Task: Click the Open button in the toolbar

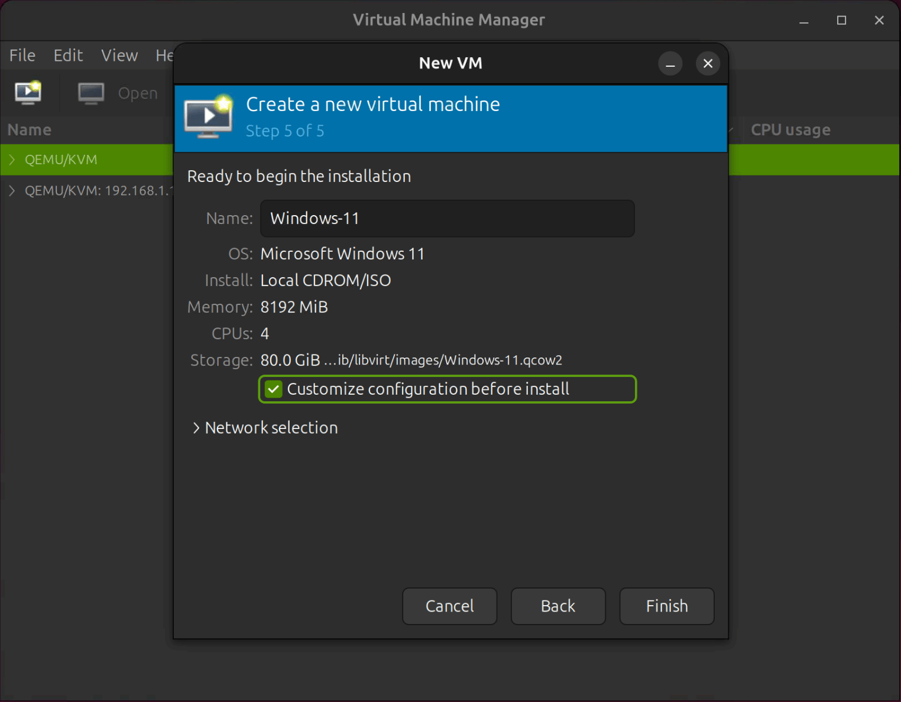Action: (x=137, y=93)
